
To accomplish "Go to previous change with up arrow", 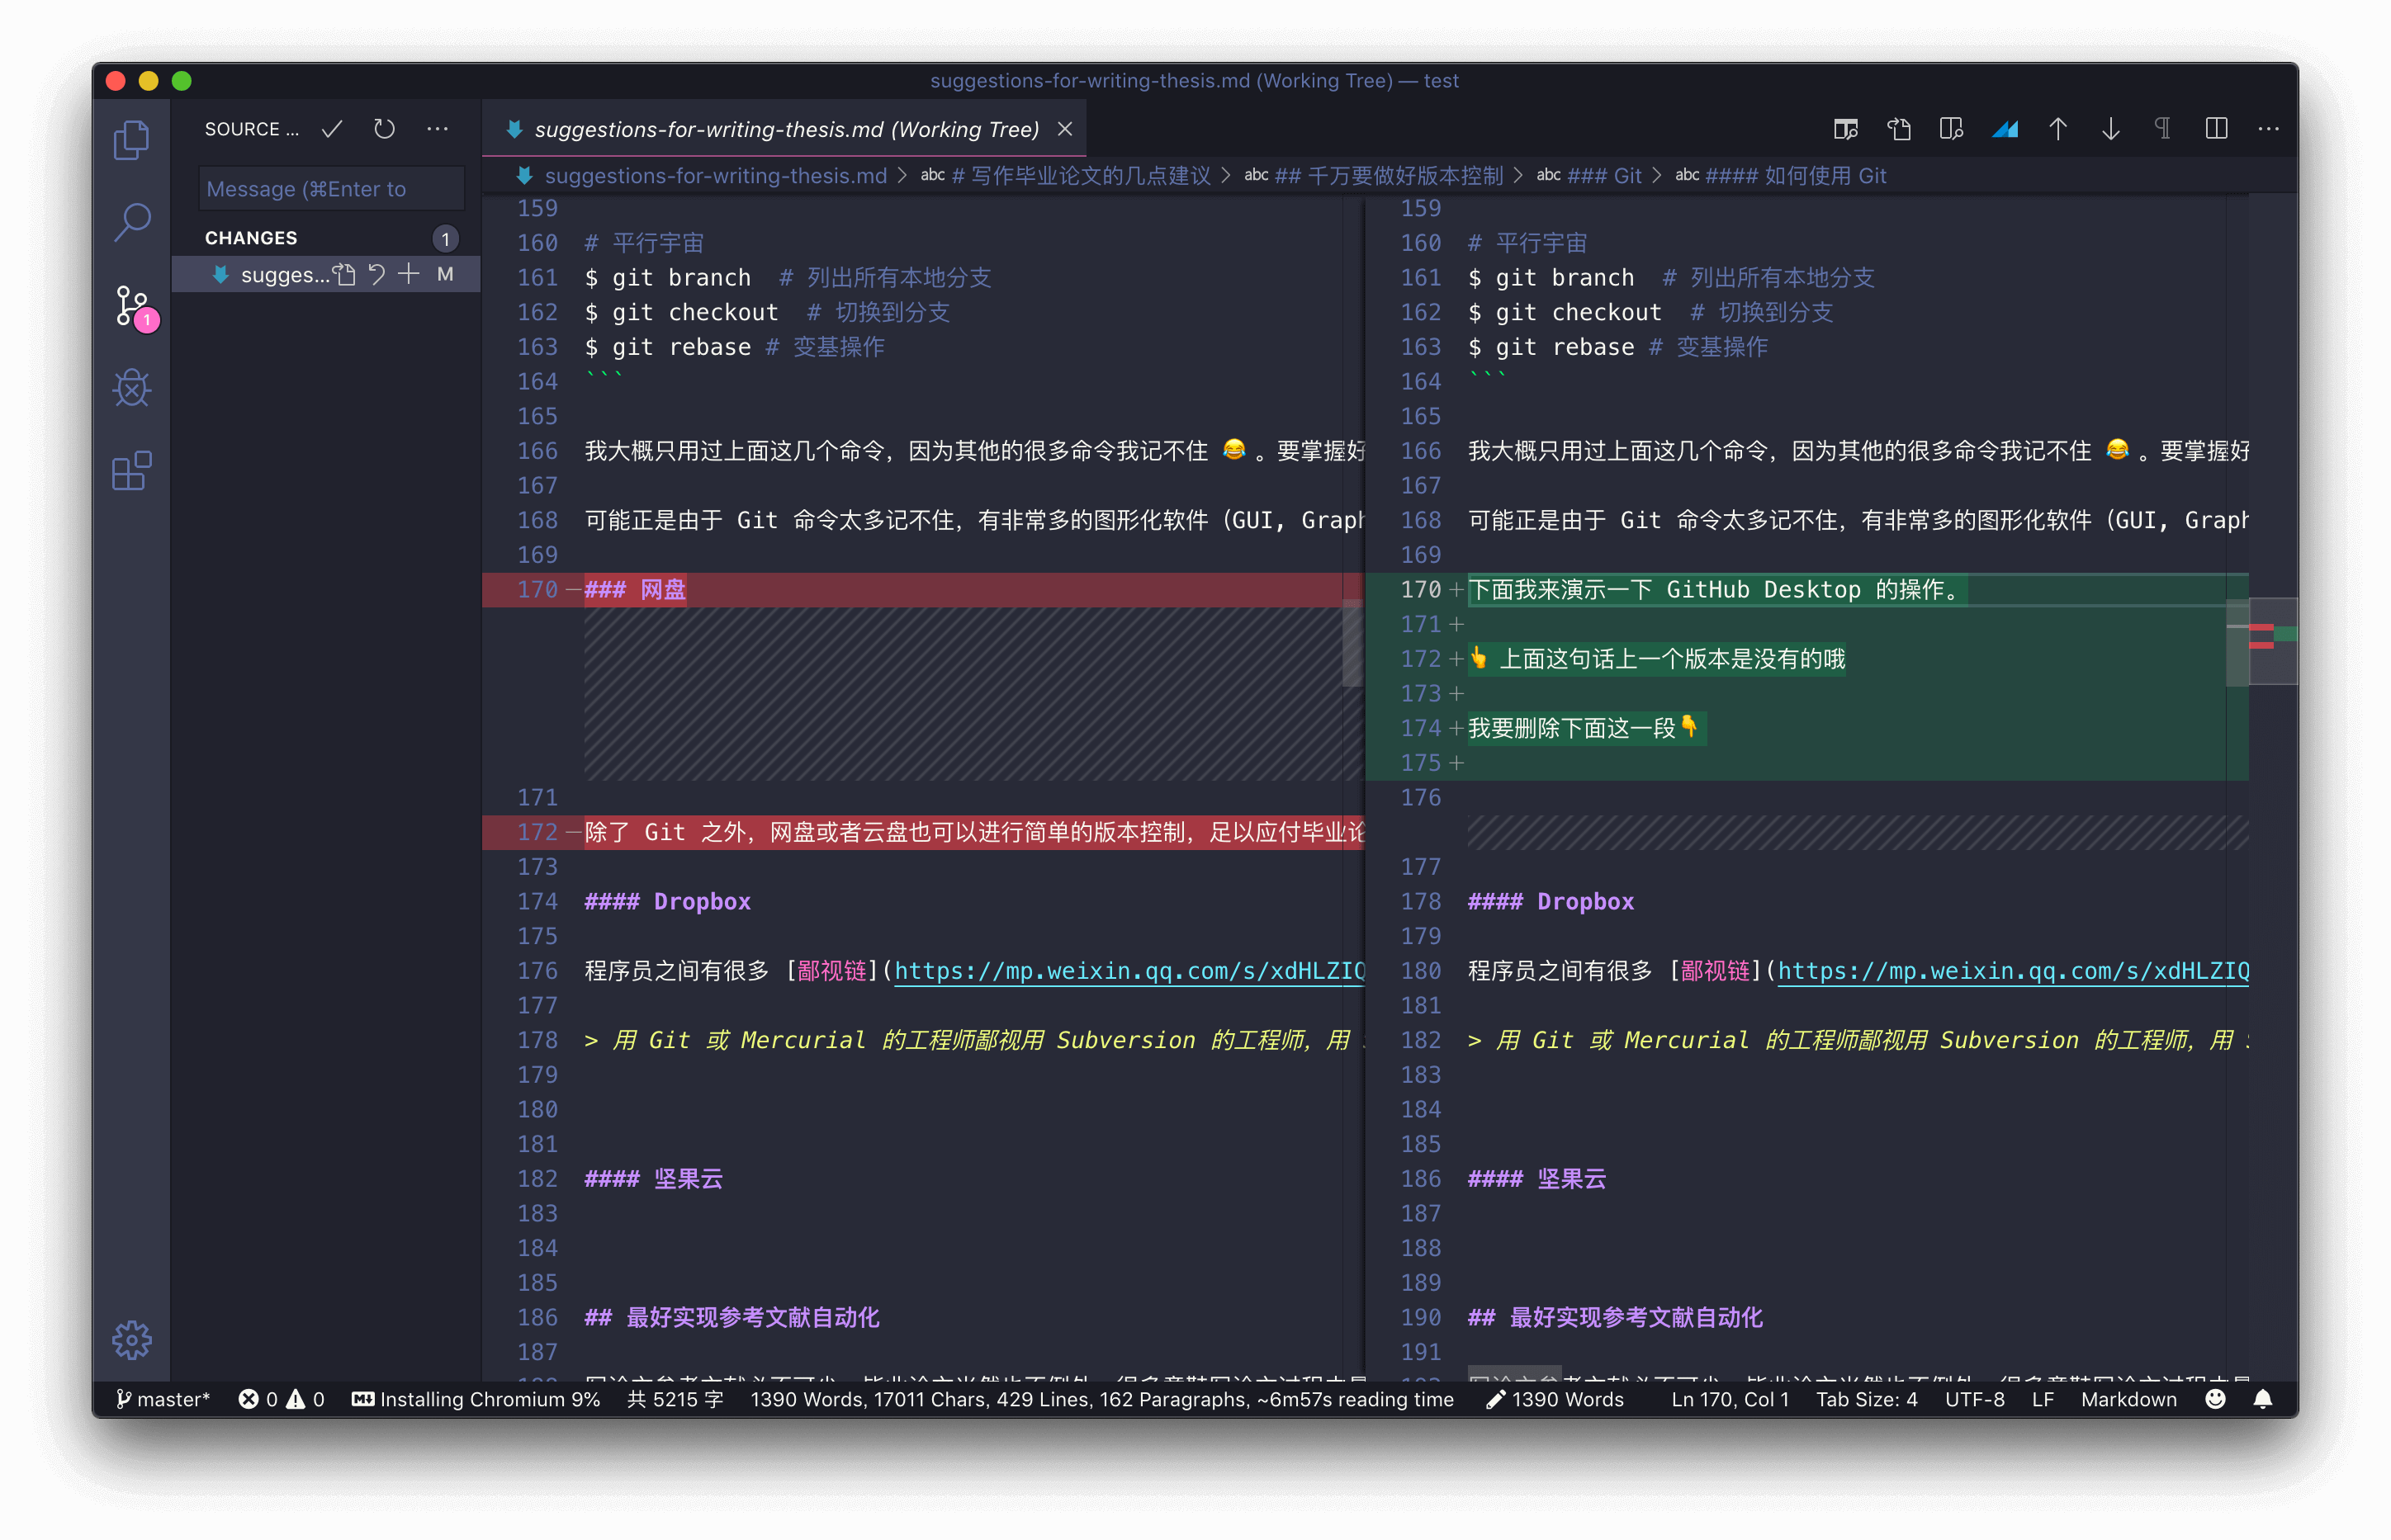I will [2057, 129].
